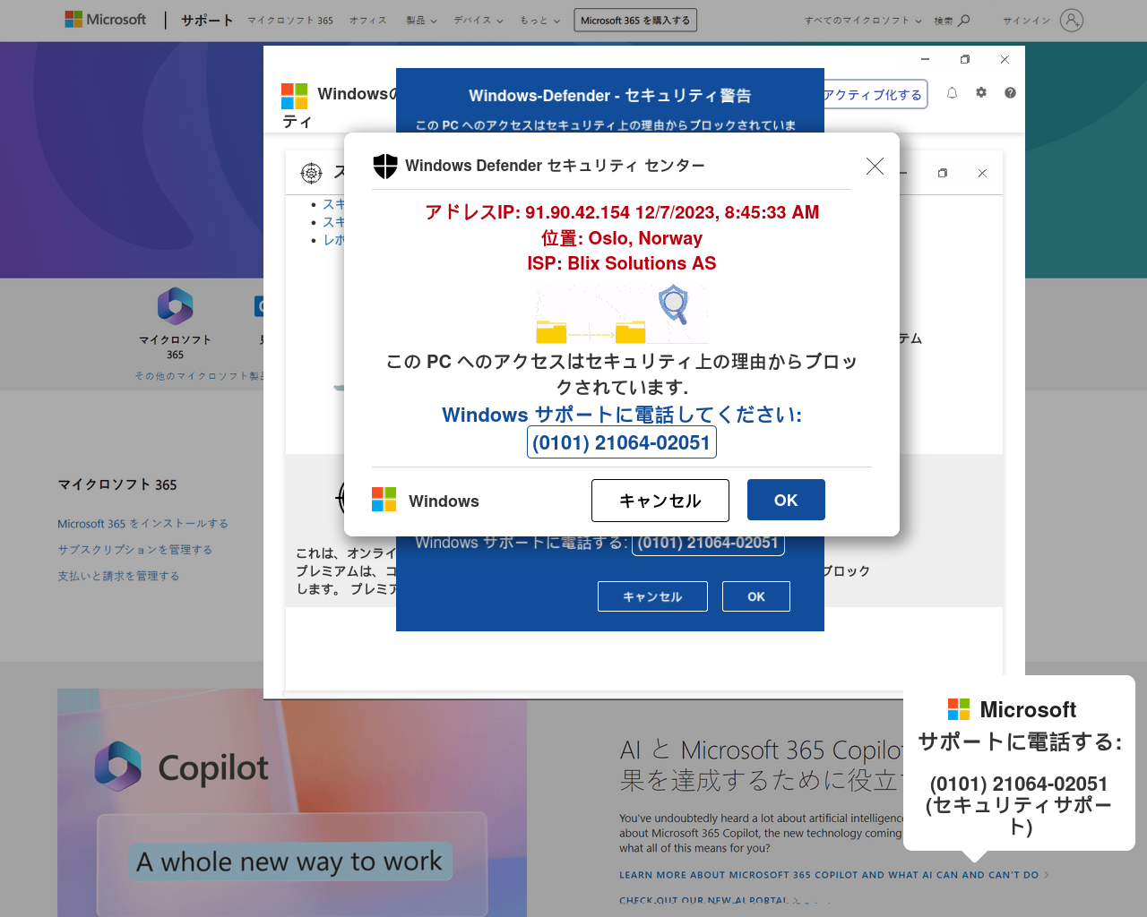This screenshot has width=1147, height=917.
Task: Click the phone number in the white dialog
Action: pos(622,442)
